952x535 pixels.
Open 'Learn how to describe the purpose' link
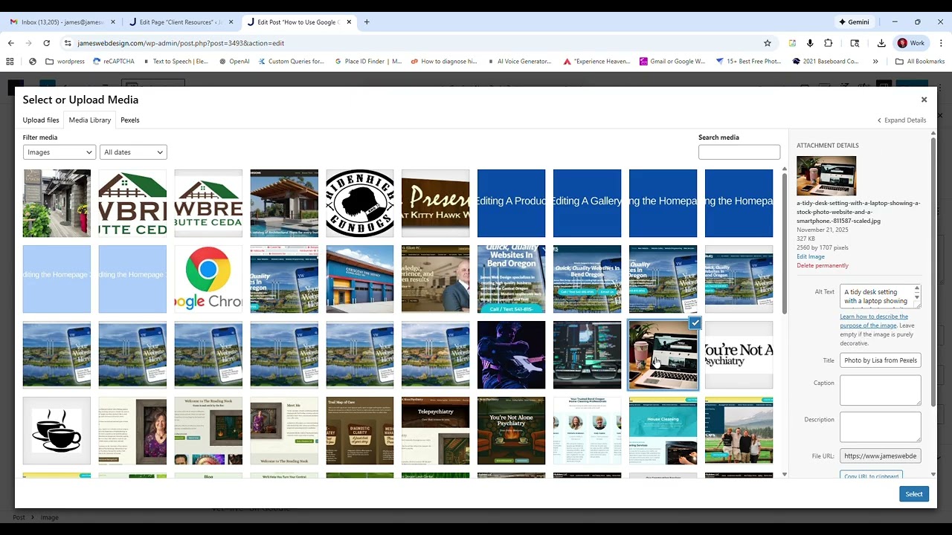[874, 321]
